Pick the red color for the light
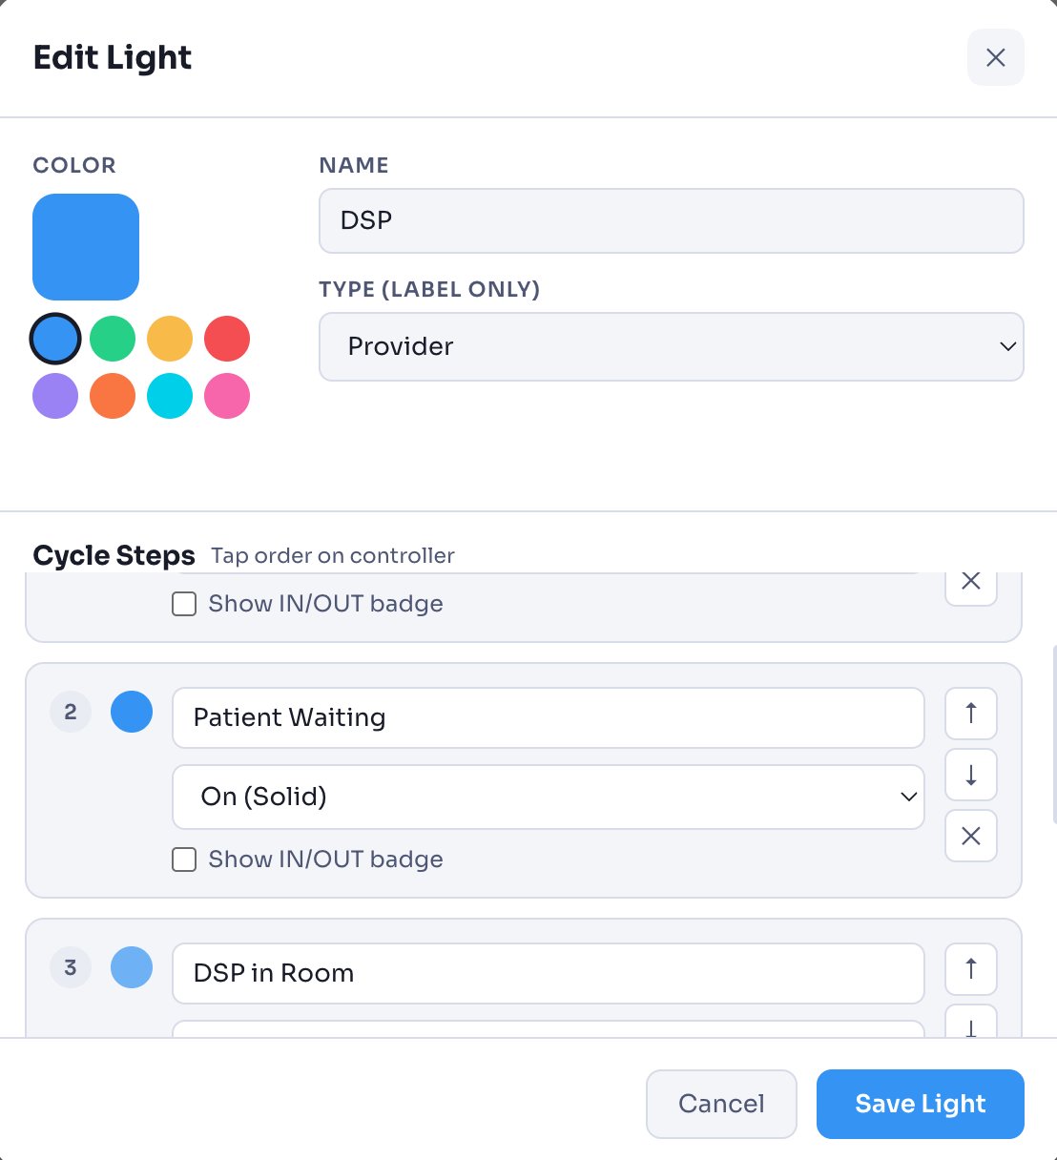Screen dimensions: 1057x1160 click(x=227, y=339)
